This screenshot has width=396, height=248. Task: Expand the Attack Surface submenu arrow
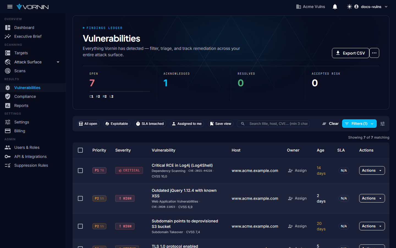coord(58,62)
